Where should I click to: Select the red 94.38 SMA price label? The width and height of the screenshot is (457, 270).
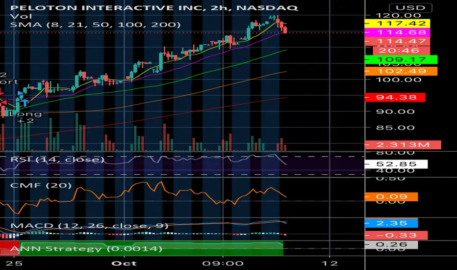[395, 97]
